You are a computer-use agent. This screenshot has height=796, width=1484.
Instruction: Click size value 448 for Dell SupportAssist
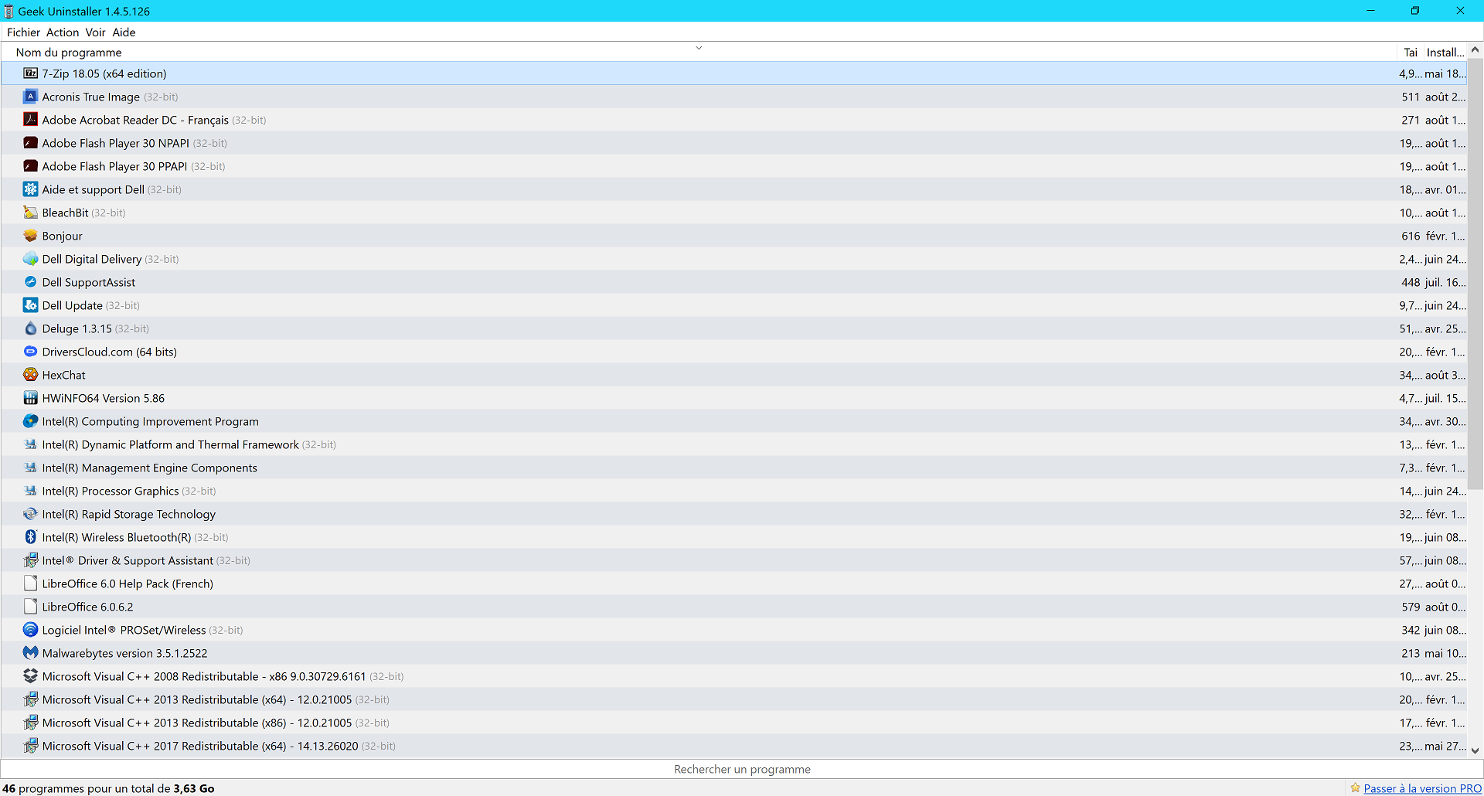click(1411, 282)
